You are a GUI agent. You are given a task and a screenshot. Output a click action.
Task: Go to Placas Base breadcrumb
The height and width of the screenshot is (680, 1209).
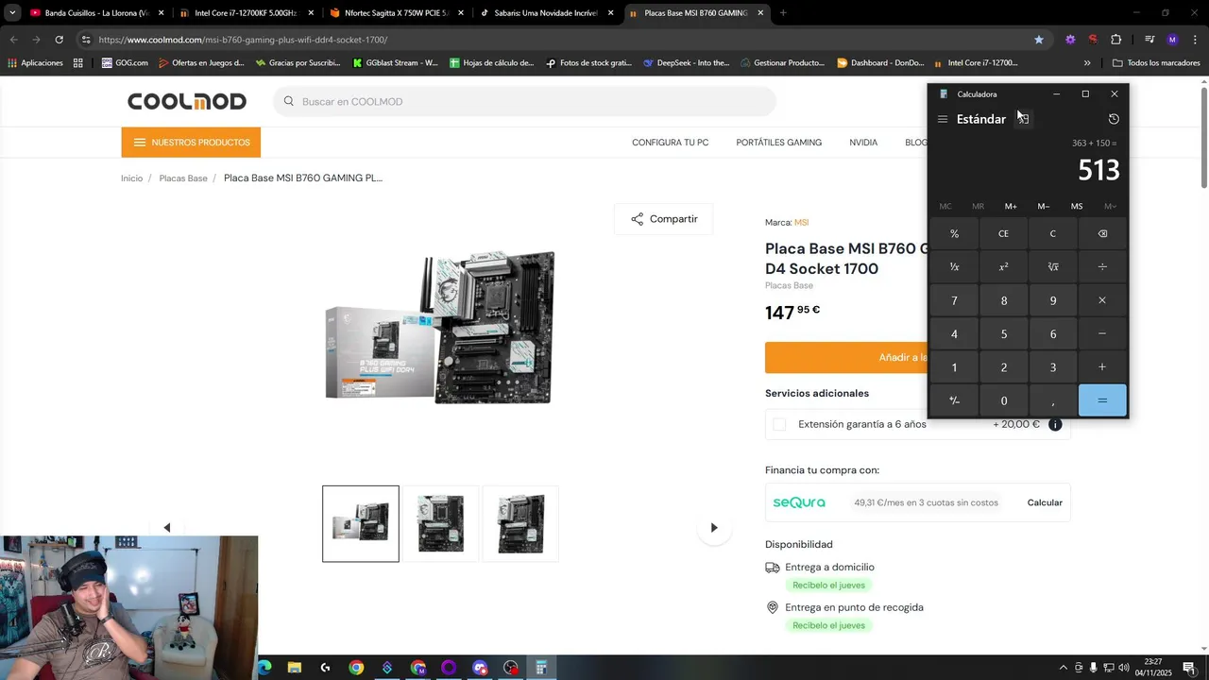point(183,178)
